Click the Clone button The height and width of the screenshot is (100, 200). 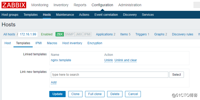tap(75, 94)
